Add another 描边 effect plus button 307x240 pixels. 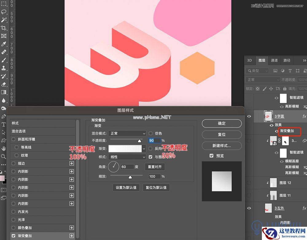pyautogui.click(x=72, y=163)
